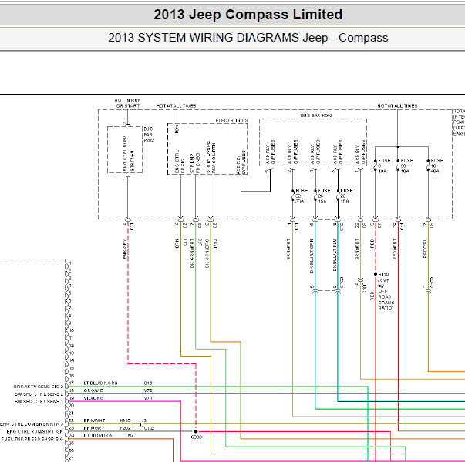The height and width of the screenshot is (462, 465).
Task: Click the 'BRK ACTV SENS SIG 2' pin label
Action: (39, 387)
